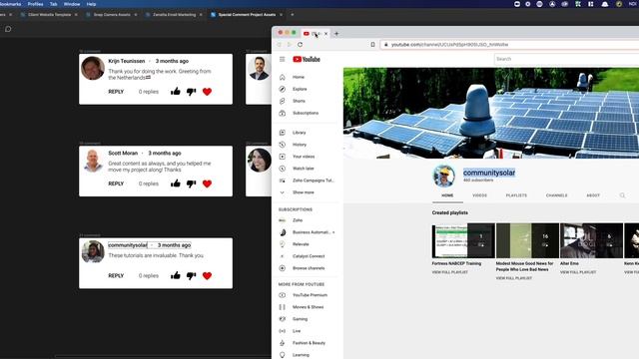Image resolution: width=639 pixels, height=359 pixels.
Task: Go forward in the YouTube browser window
Action: [x=290, y=44]
